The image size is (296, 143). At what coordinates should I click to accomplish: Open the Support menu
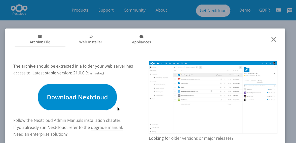tap(106, 10)
